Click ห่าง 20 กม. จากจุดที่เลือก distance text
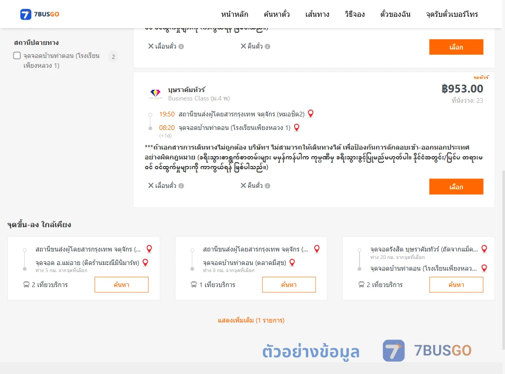505x374 pixels. (397, 257)
